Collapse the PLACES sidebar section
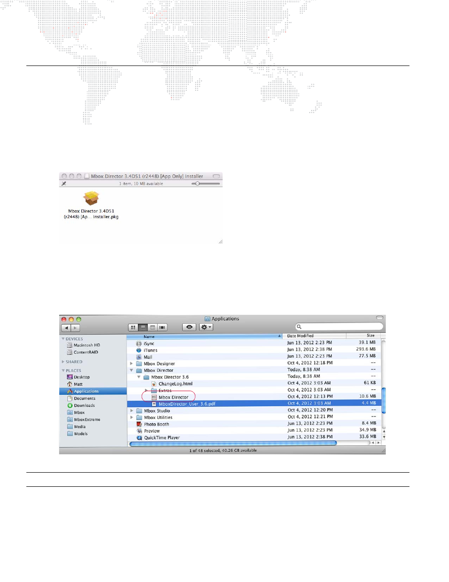Screen dimensions: 449x582 click(63, 370)
